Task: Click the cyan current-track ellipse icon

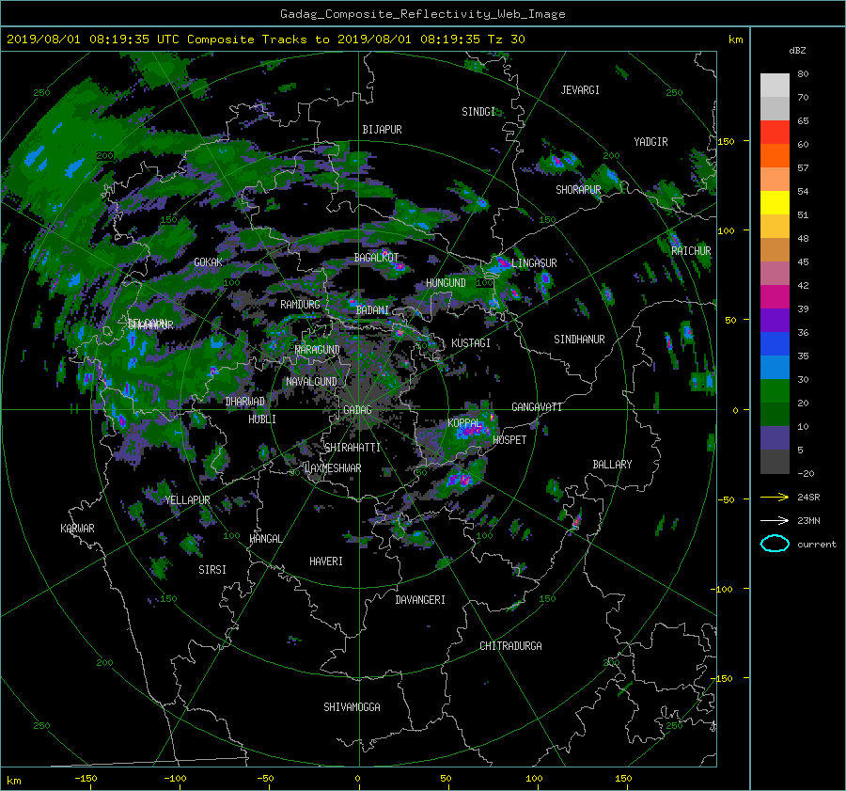Action: pyautogui.click(x=775, y=544)
